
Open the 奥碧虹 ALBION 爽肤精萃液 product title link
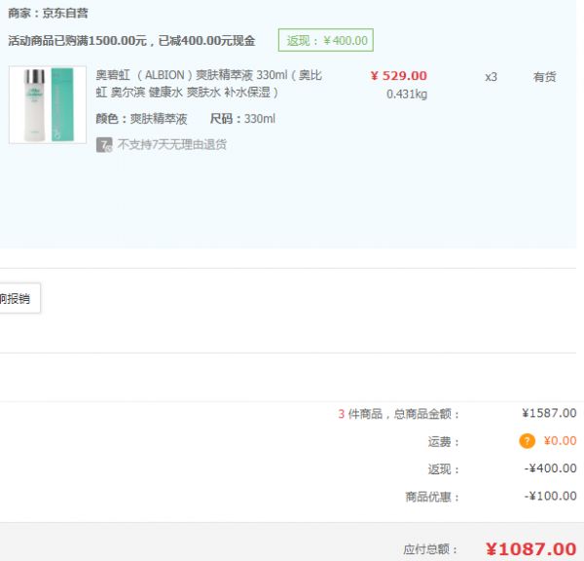click(x=208, y=84)
